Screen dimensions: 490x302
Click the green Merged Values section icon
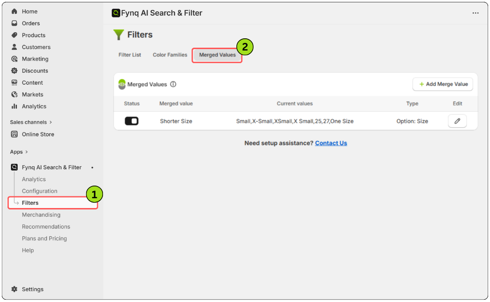click(122, 84)
